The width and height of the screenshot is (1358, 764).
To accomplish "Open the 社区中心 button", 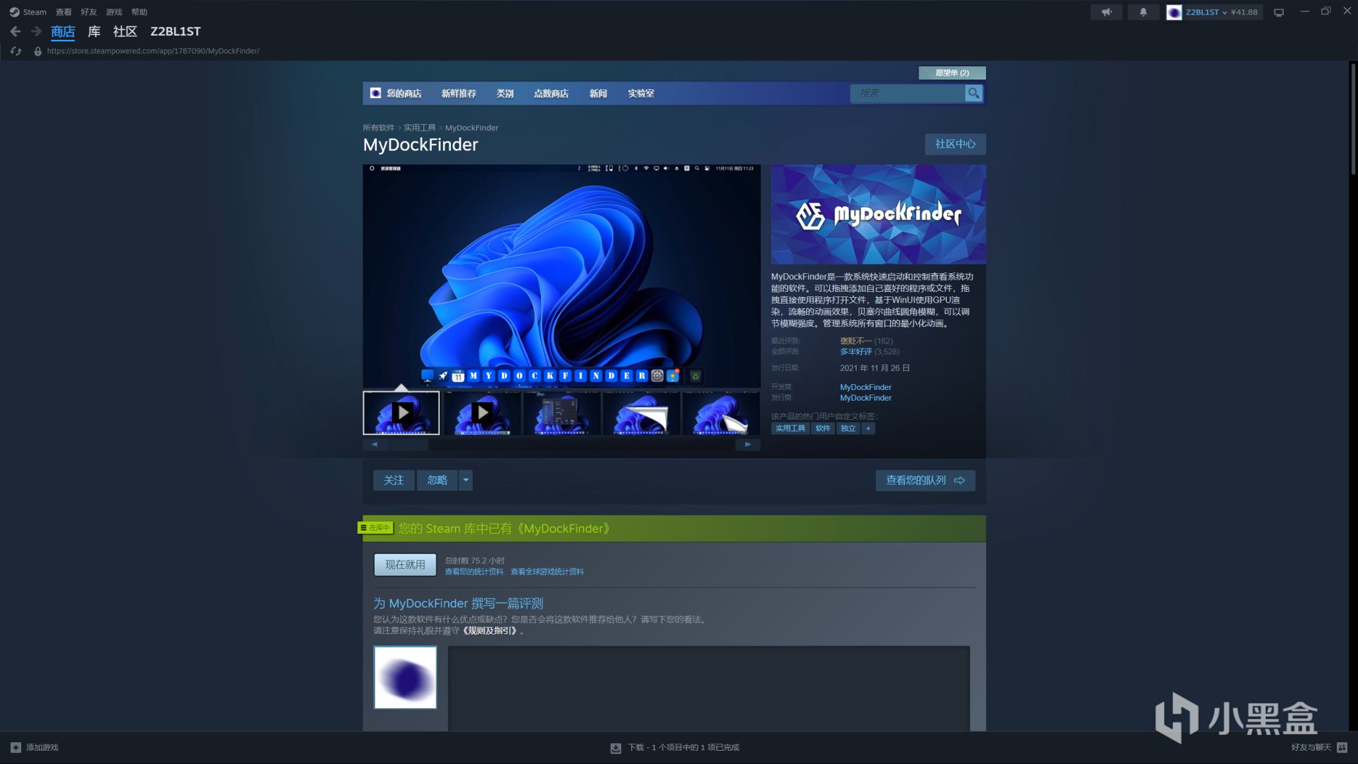I will 955,144.
